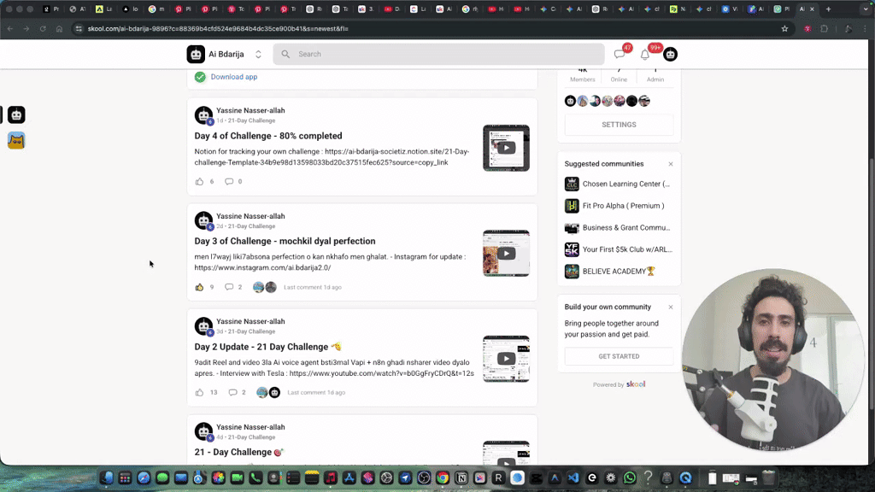Open the Trash in the dock

[768, 478]
